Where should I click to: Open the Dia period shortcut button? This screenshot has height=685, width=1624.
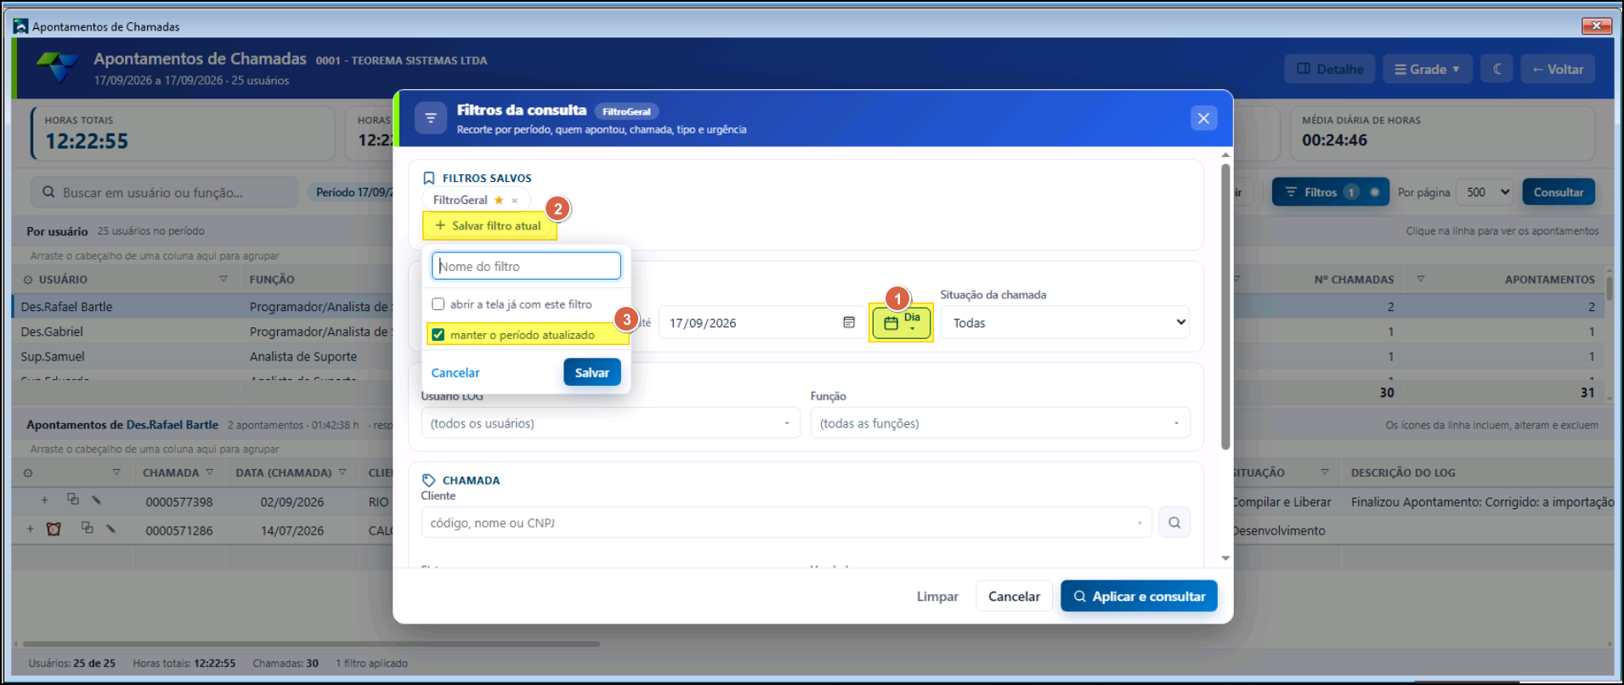(x=901, y=323)
